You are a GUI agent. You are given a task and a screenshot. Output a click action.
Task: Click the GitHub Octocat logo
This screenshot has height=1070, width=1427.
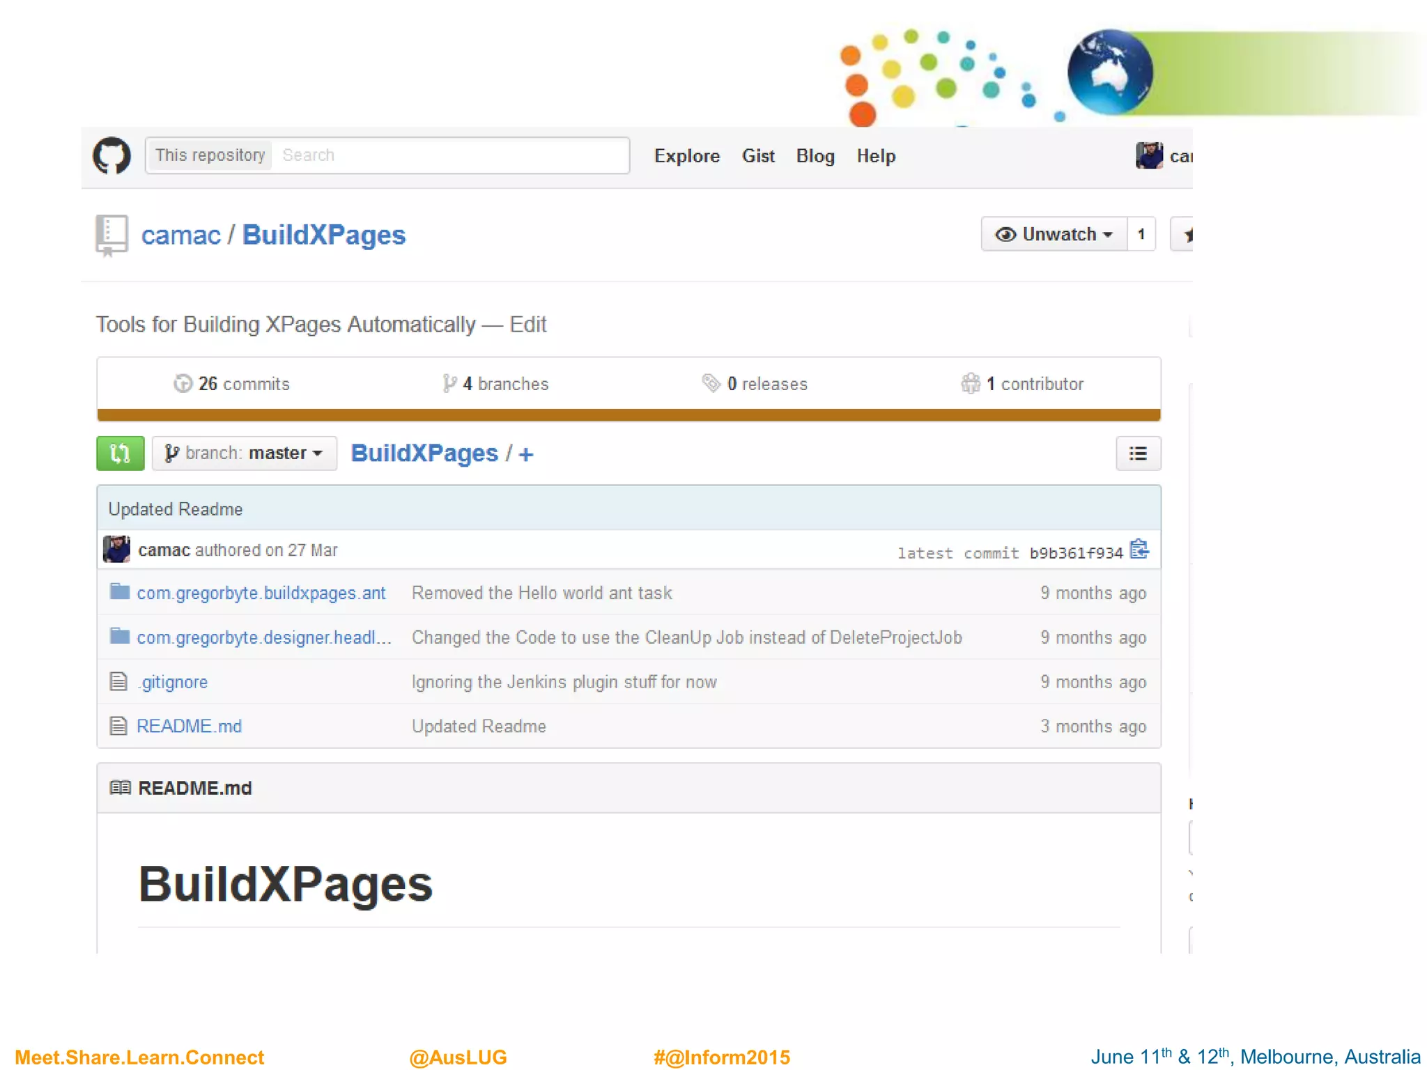[x=111, y=155]
